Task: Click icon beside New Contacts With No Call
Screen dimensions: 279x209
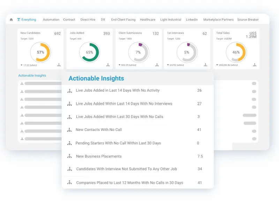Action: [x=69, y=130]
